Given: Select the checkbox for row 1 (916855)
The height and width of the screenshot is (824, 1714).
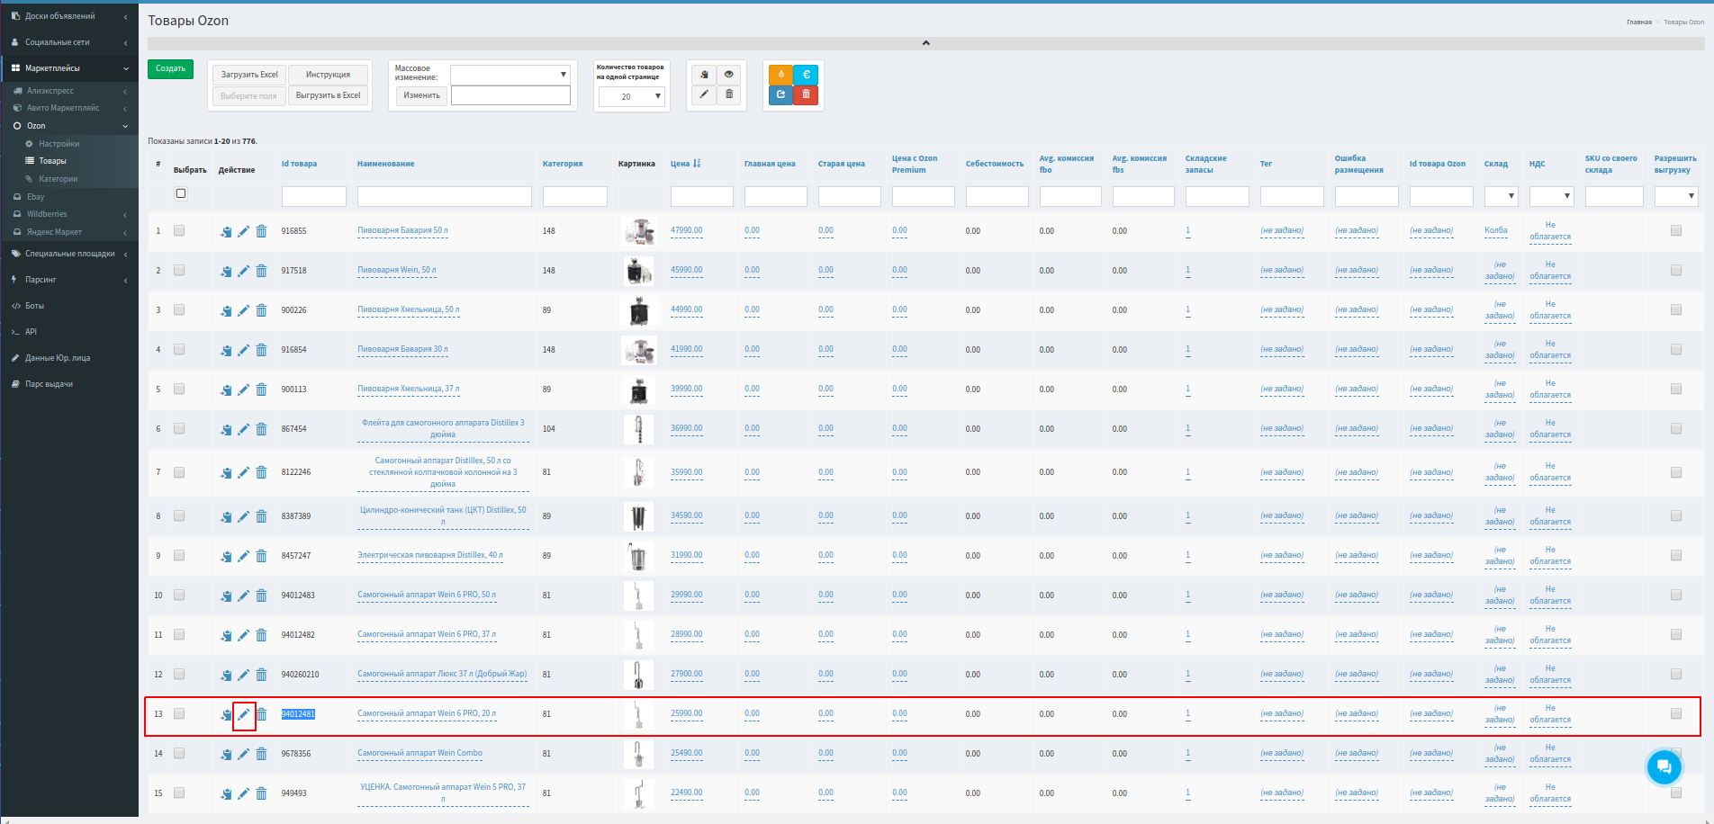Looking at the screenshot, I should point(179,230).
